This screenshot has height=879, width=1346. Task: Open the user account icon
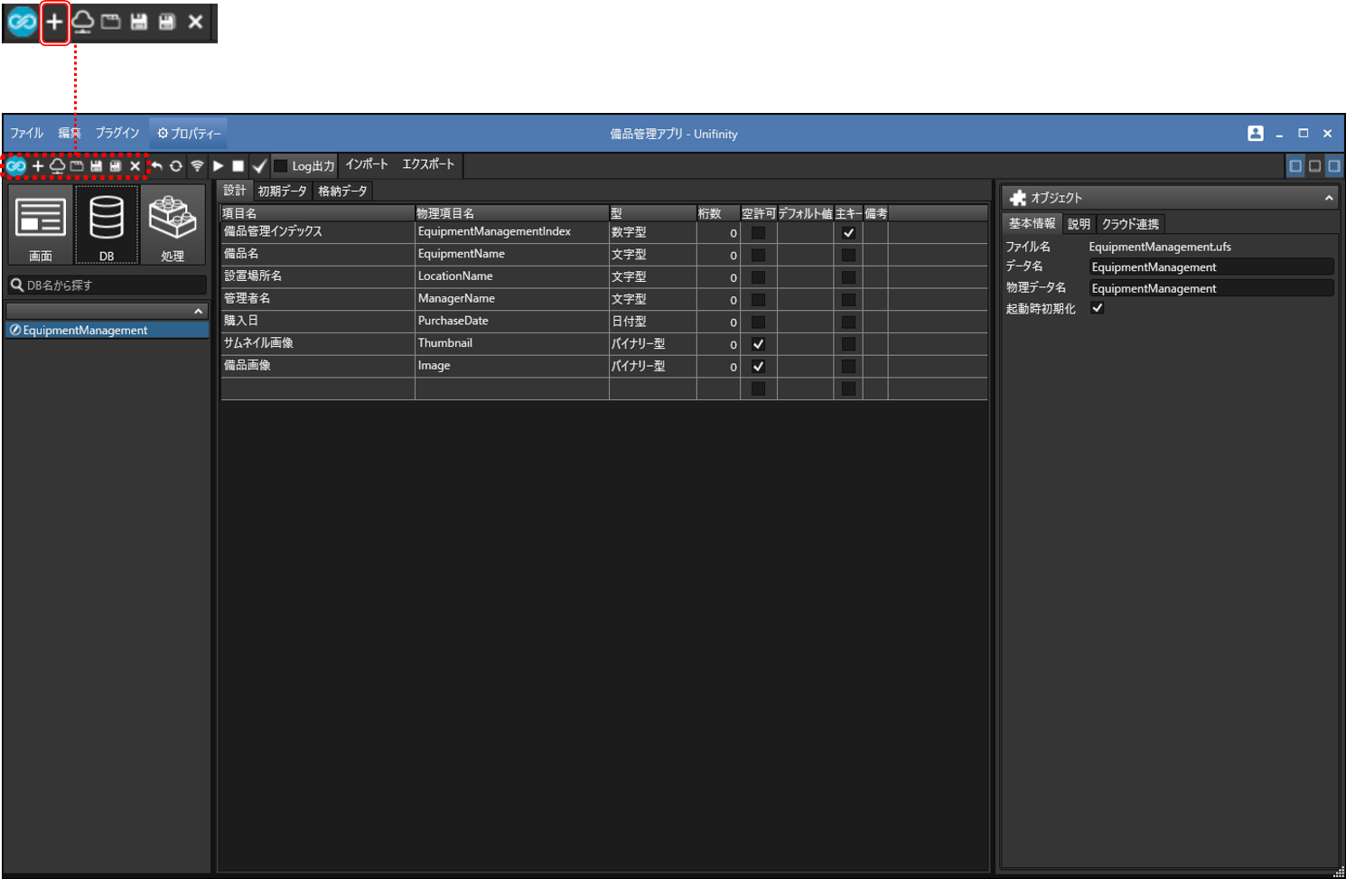(x=1255, y=134)
